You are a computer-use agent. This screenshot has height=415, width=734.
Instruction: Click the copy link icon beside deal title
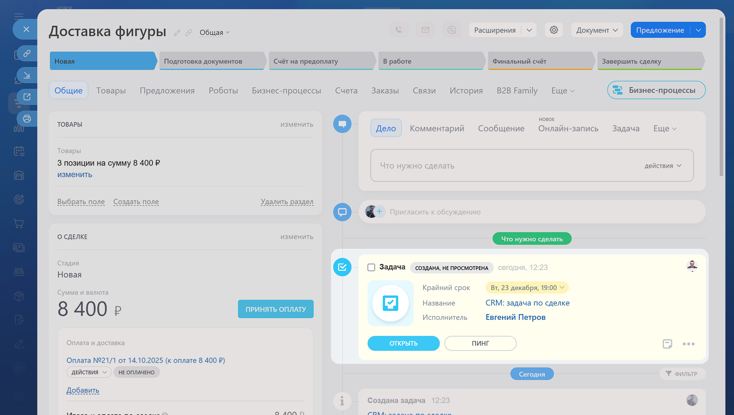tap(188, 33)
